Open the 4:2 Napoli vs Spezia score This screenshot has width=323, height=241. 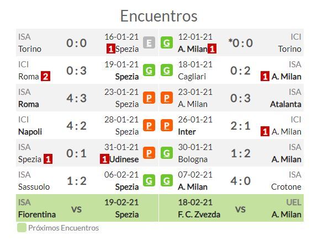pos(76,126)
